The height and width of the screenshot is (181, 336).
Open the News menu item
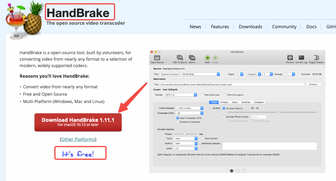pos(195,27)
